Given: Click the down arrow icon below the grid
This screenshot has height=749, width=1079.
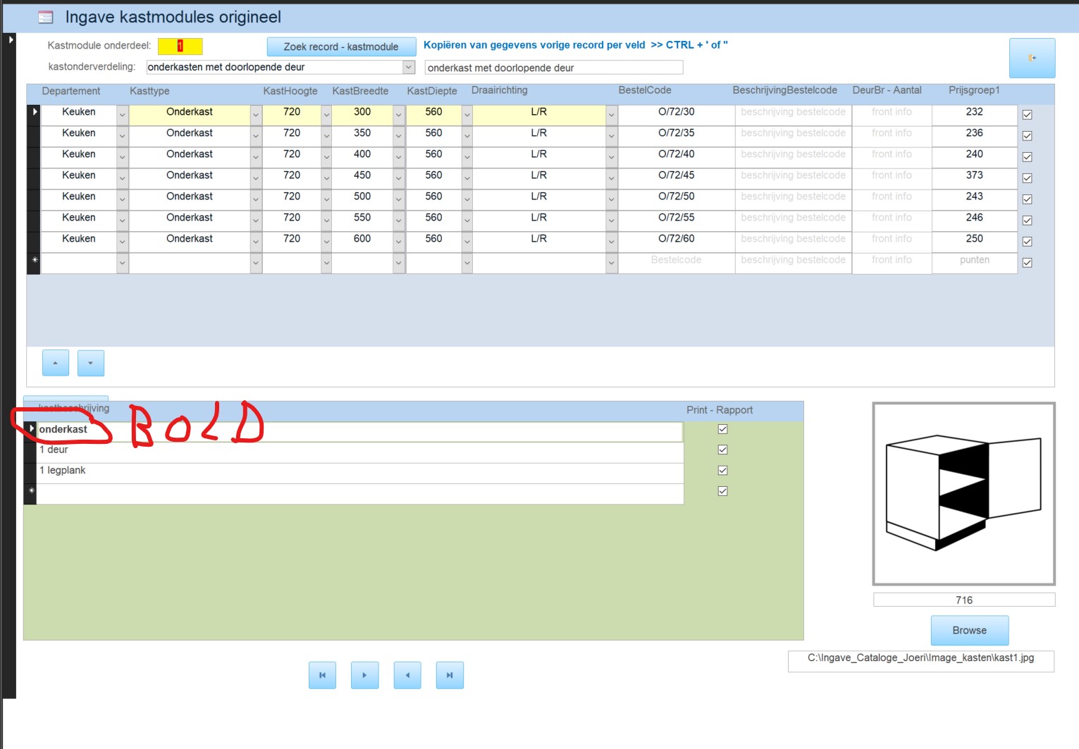Looking at the screenshot, I should click(90, 363).
